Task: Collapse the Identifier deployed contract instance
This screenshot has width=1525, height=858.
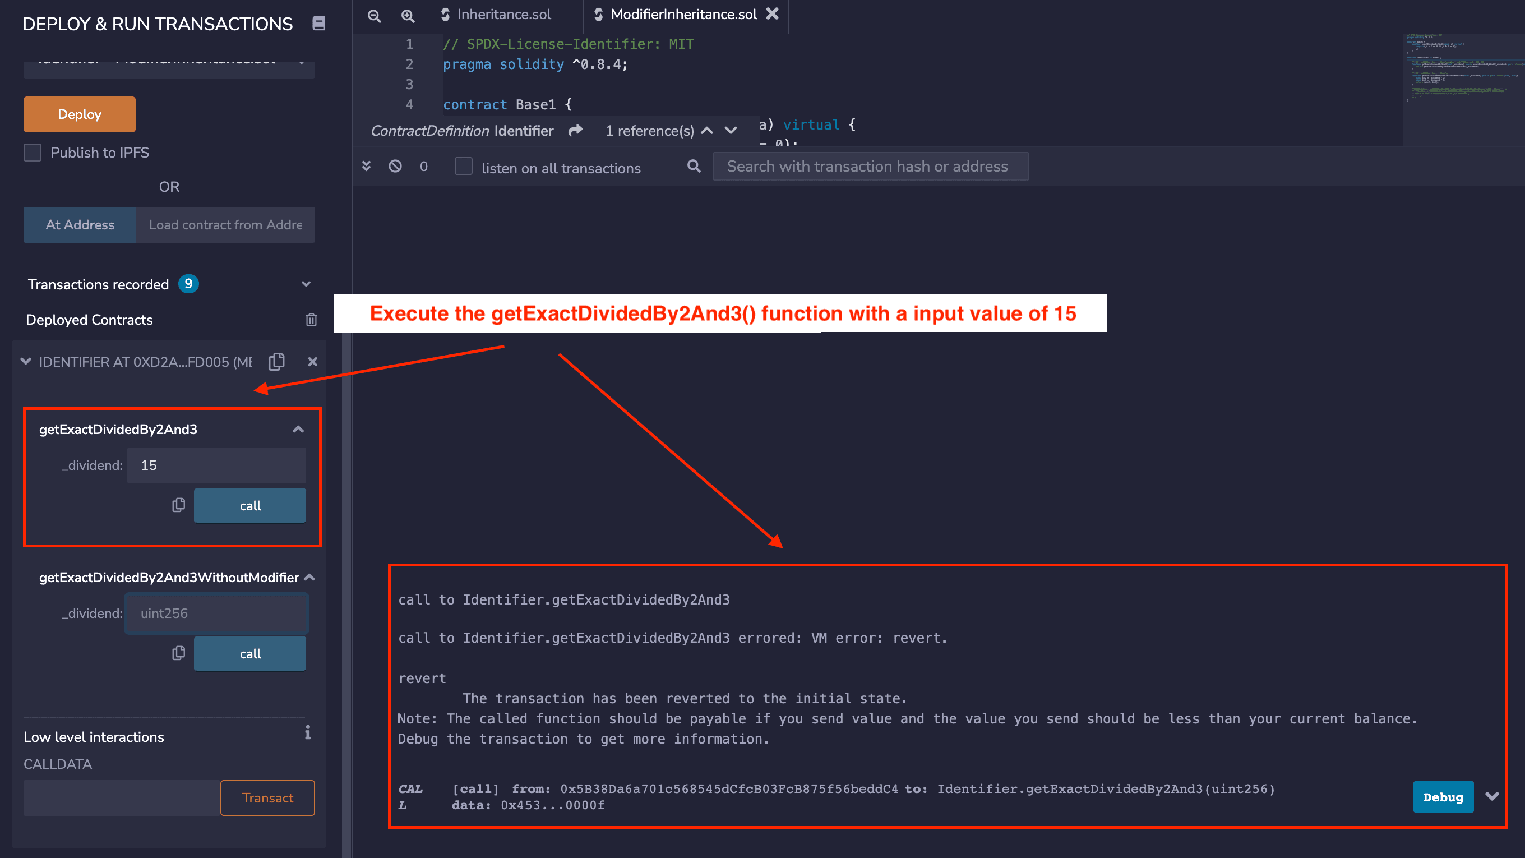Action: click(x=26, y=361)
